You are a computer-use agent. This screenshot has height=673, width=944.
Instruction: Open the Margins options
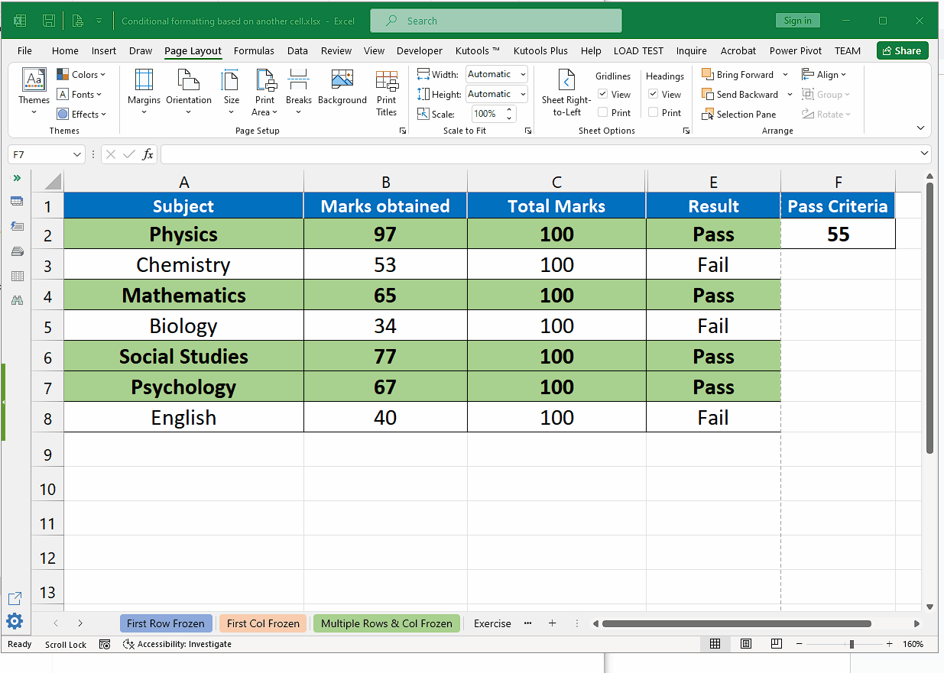tap(143, 92)
